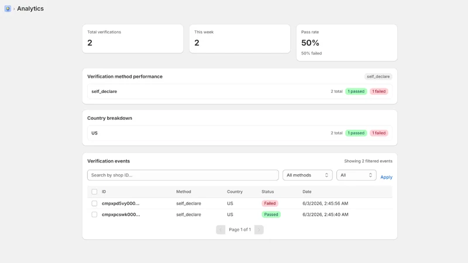Viewport: 468px width, 263px height.
Task: Click the Passed status badge
Action: click(271, 214)
